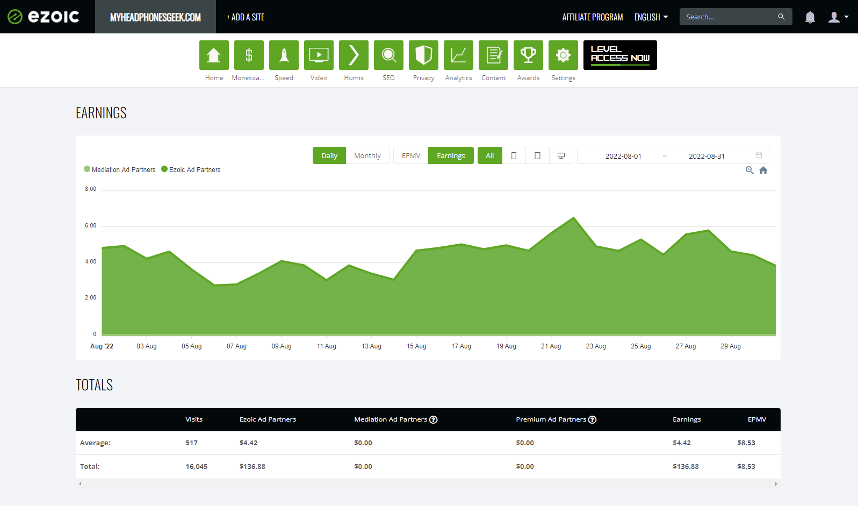The height and width of the screenshot is (506, 858).
Task: Open the Analytics chart icon
Action: tap(458, 55)
